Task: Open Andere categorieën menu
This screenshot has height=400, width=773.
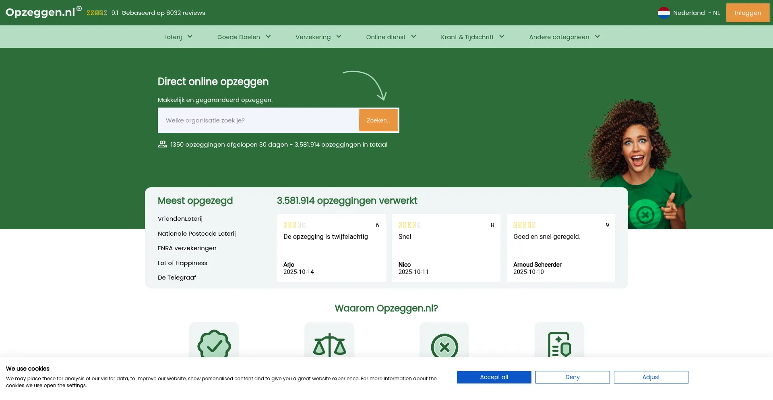Action: [564, 37]
